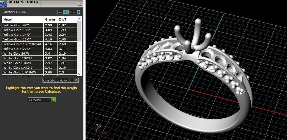Select the Yellow Gold:14KY row
Image resolution: width=287 pixels, height=140 pixels.
click(x=39, y=35)
